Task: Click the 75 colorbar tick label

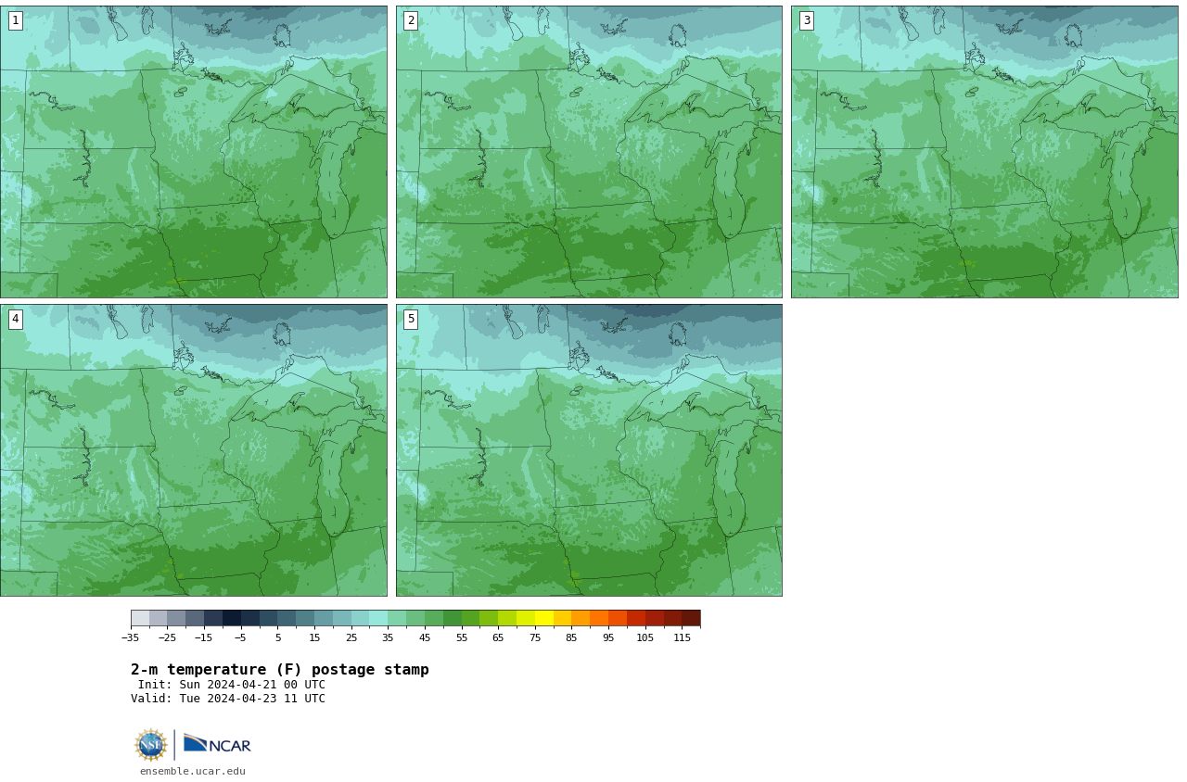Action: coord(535,637)
